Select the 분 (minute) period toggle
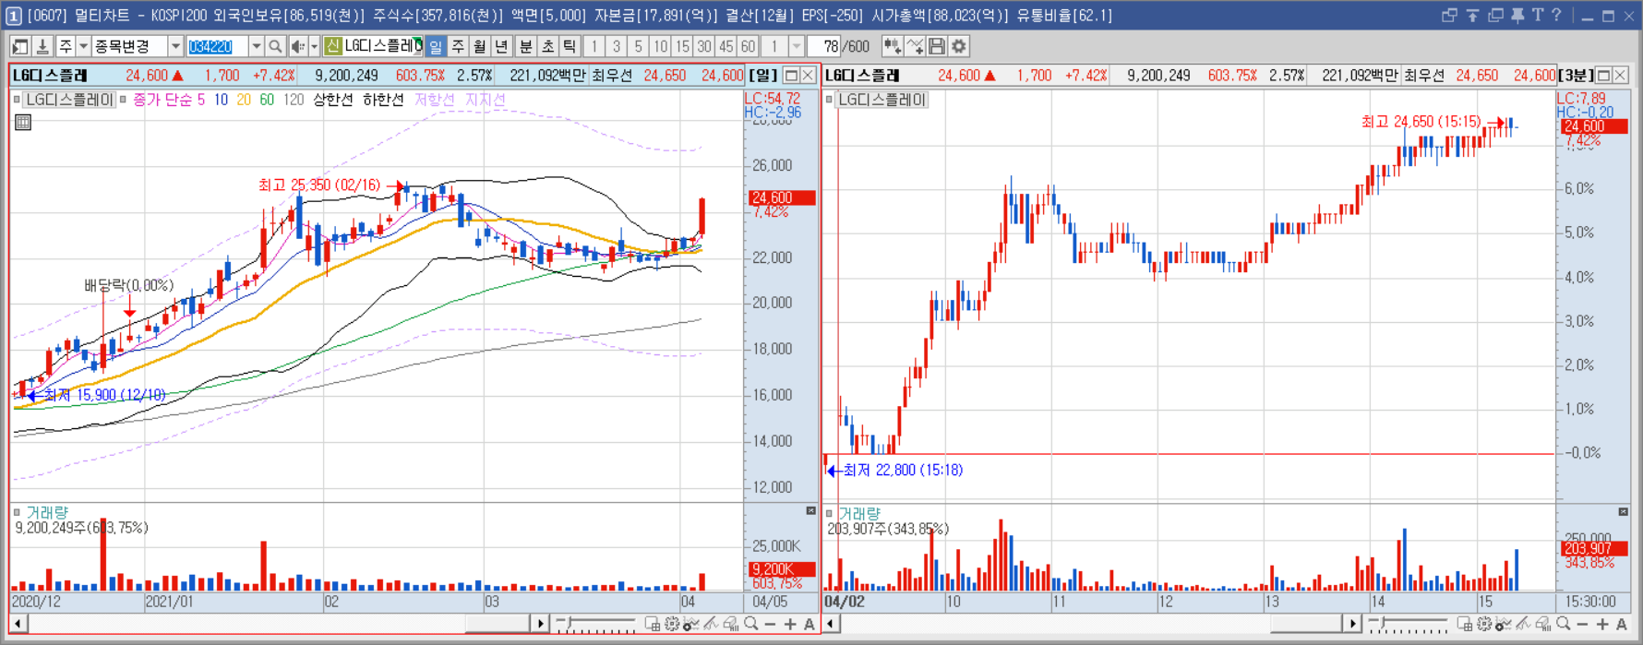 [x=526, y=46]
